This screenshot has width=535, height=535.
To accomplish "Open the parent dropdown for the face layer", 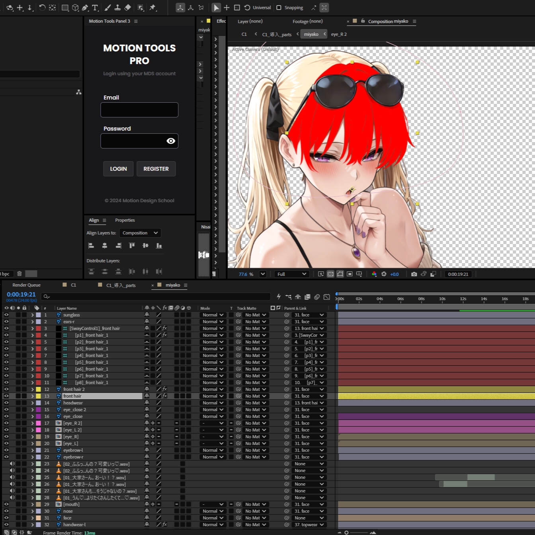I will tap(309, 518).
